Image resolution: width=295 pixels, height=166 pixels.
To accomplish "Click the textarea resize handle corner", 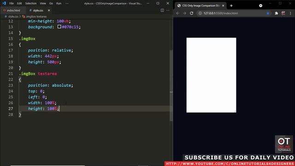I will click(235, 112).
